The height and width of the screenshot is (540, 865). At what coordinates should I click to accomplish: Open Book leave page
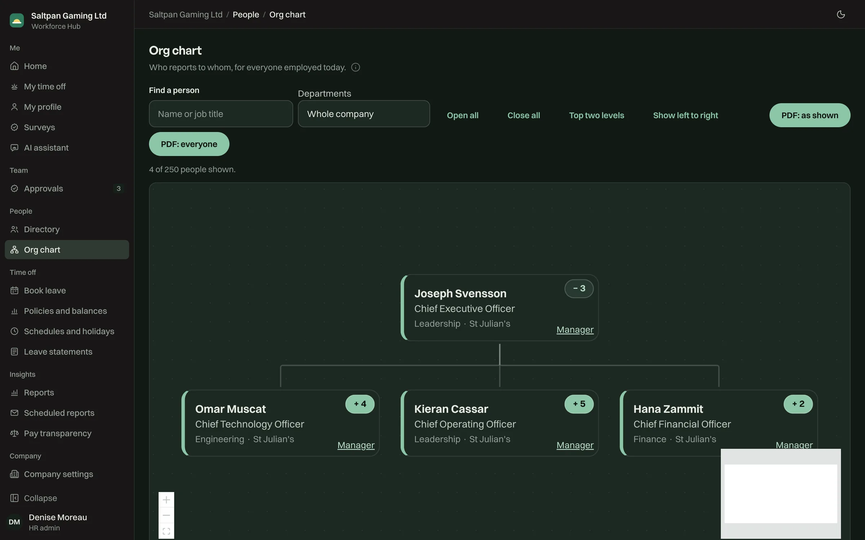[67, 291]
